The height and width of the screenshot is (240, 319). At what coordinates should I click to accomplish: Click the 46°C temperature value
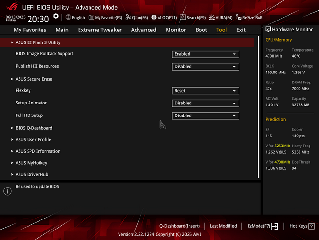point(296,56)
